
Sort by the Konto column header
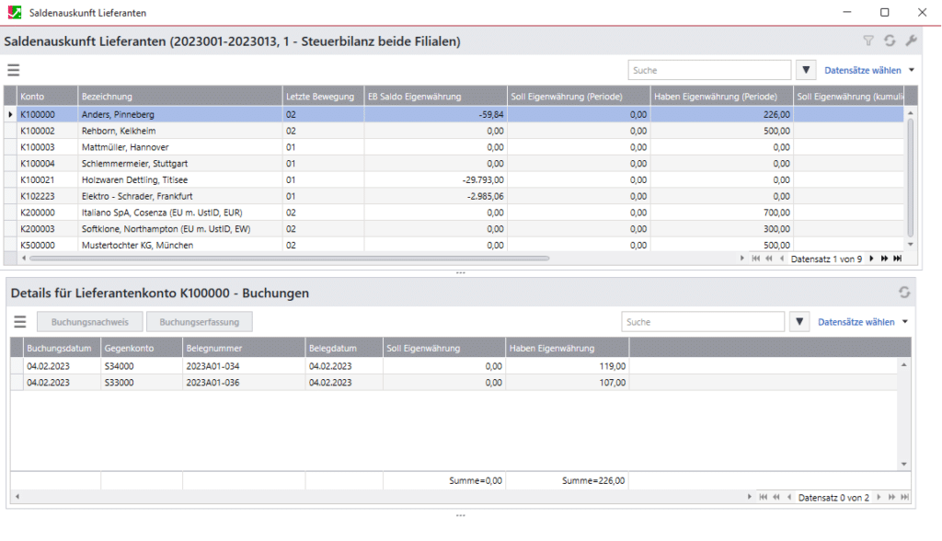coord(48,97)
